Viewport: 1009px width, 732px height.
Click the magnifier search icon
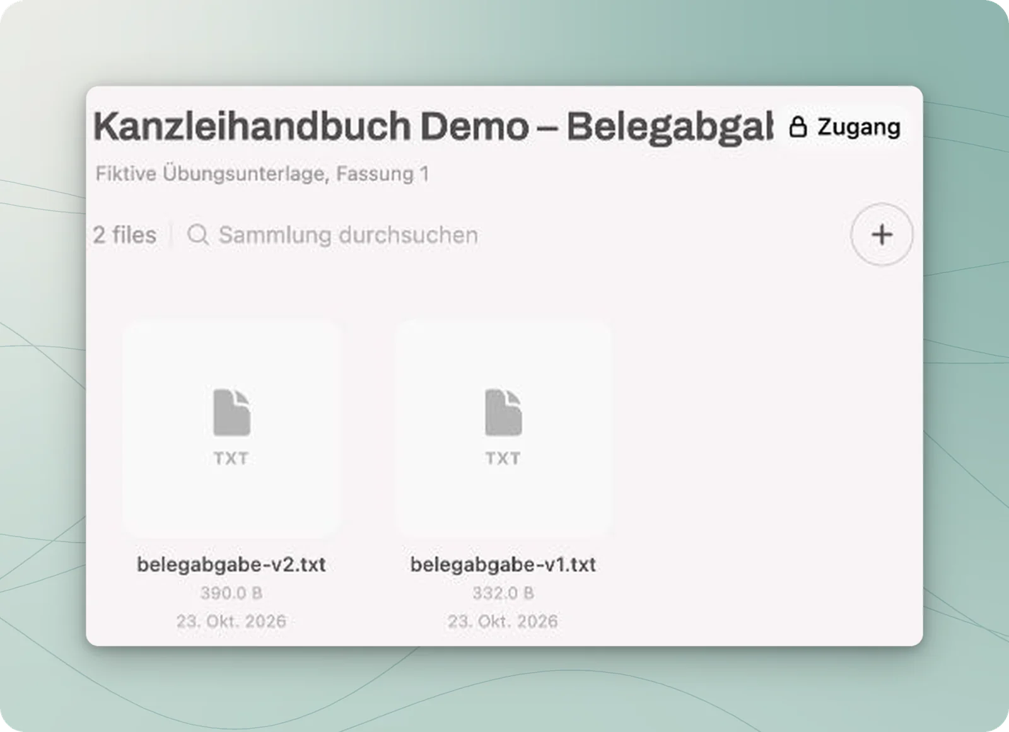198,235
